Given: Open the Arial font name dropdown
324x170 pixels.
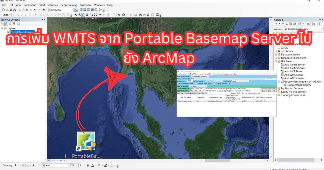Looking at the screenshot, I should coord(69,165).
